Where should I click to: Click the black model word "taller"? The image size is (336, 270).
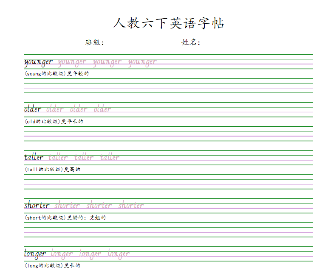(34, 157)
